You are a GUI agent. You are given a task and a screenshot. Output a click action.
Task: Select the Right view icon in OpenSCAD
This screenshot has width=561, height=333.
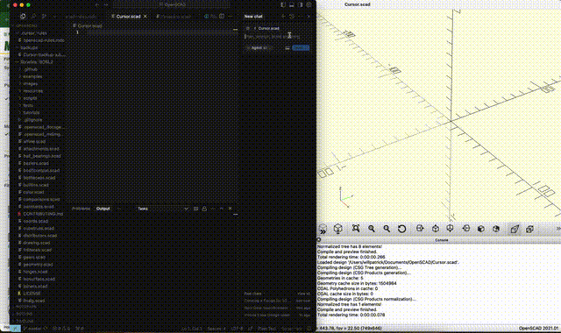(x=420, y=228)
